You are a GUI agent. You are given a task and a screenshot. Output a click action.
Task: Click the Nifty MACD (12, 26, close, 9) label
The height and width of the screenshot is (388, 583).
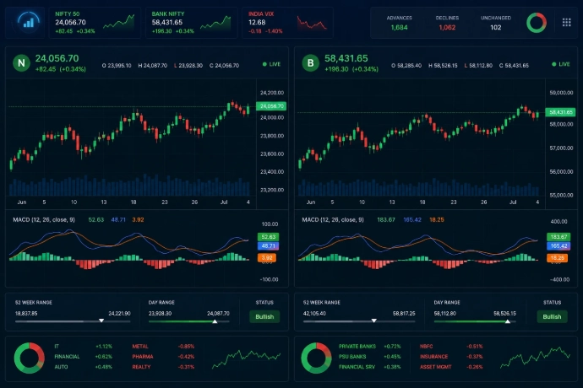[44, 220]
